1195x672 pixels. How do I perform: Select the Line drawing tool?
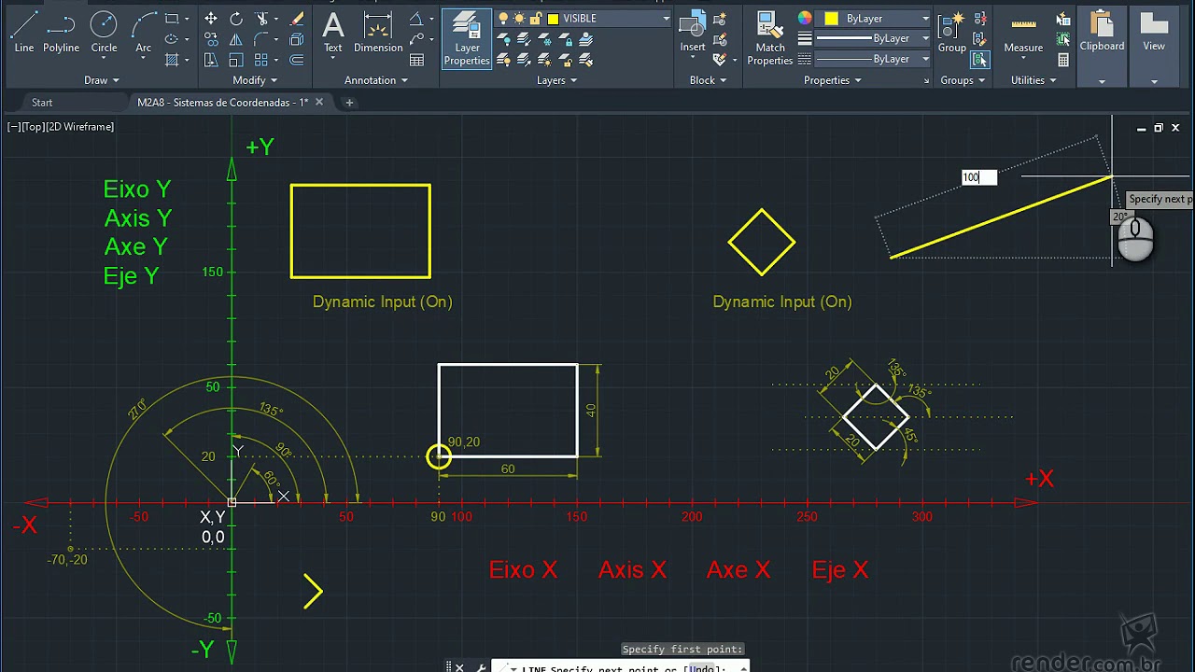point(24,32)
